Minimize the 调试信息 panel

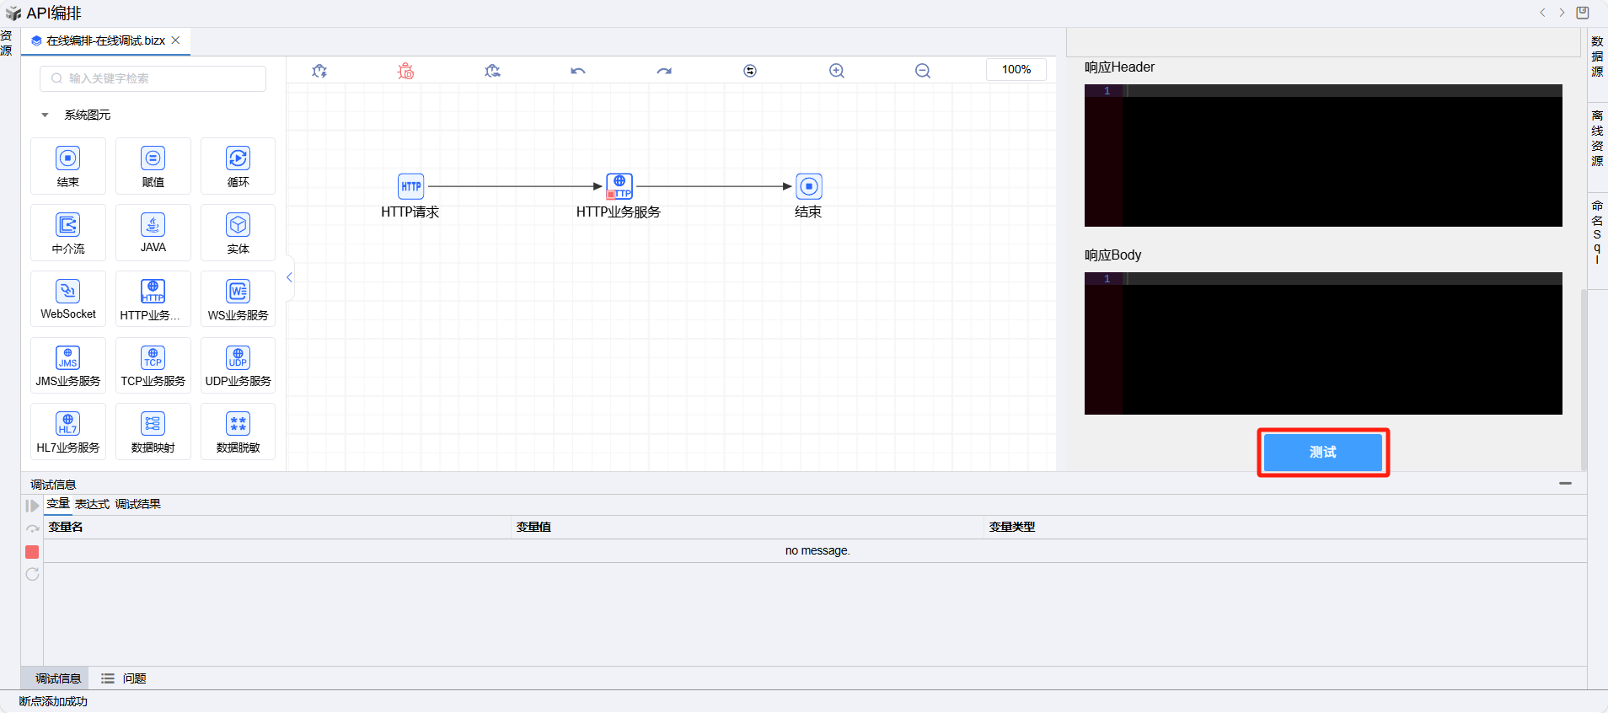click(x=1565, y=484)
